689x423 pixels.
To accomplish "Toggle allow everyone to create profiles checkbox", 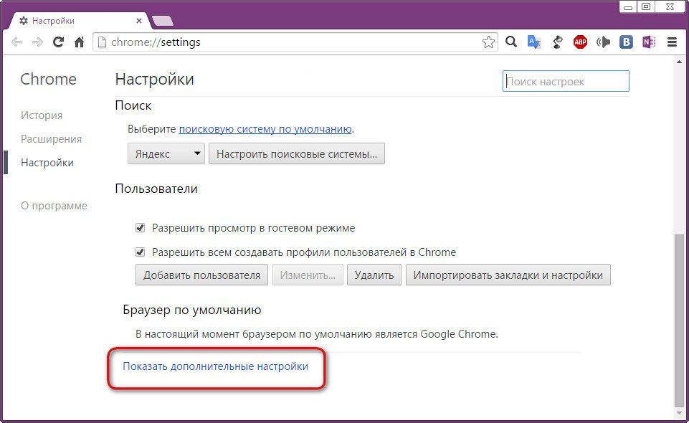I will click(141, 252).
